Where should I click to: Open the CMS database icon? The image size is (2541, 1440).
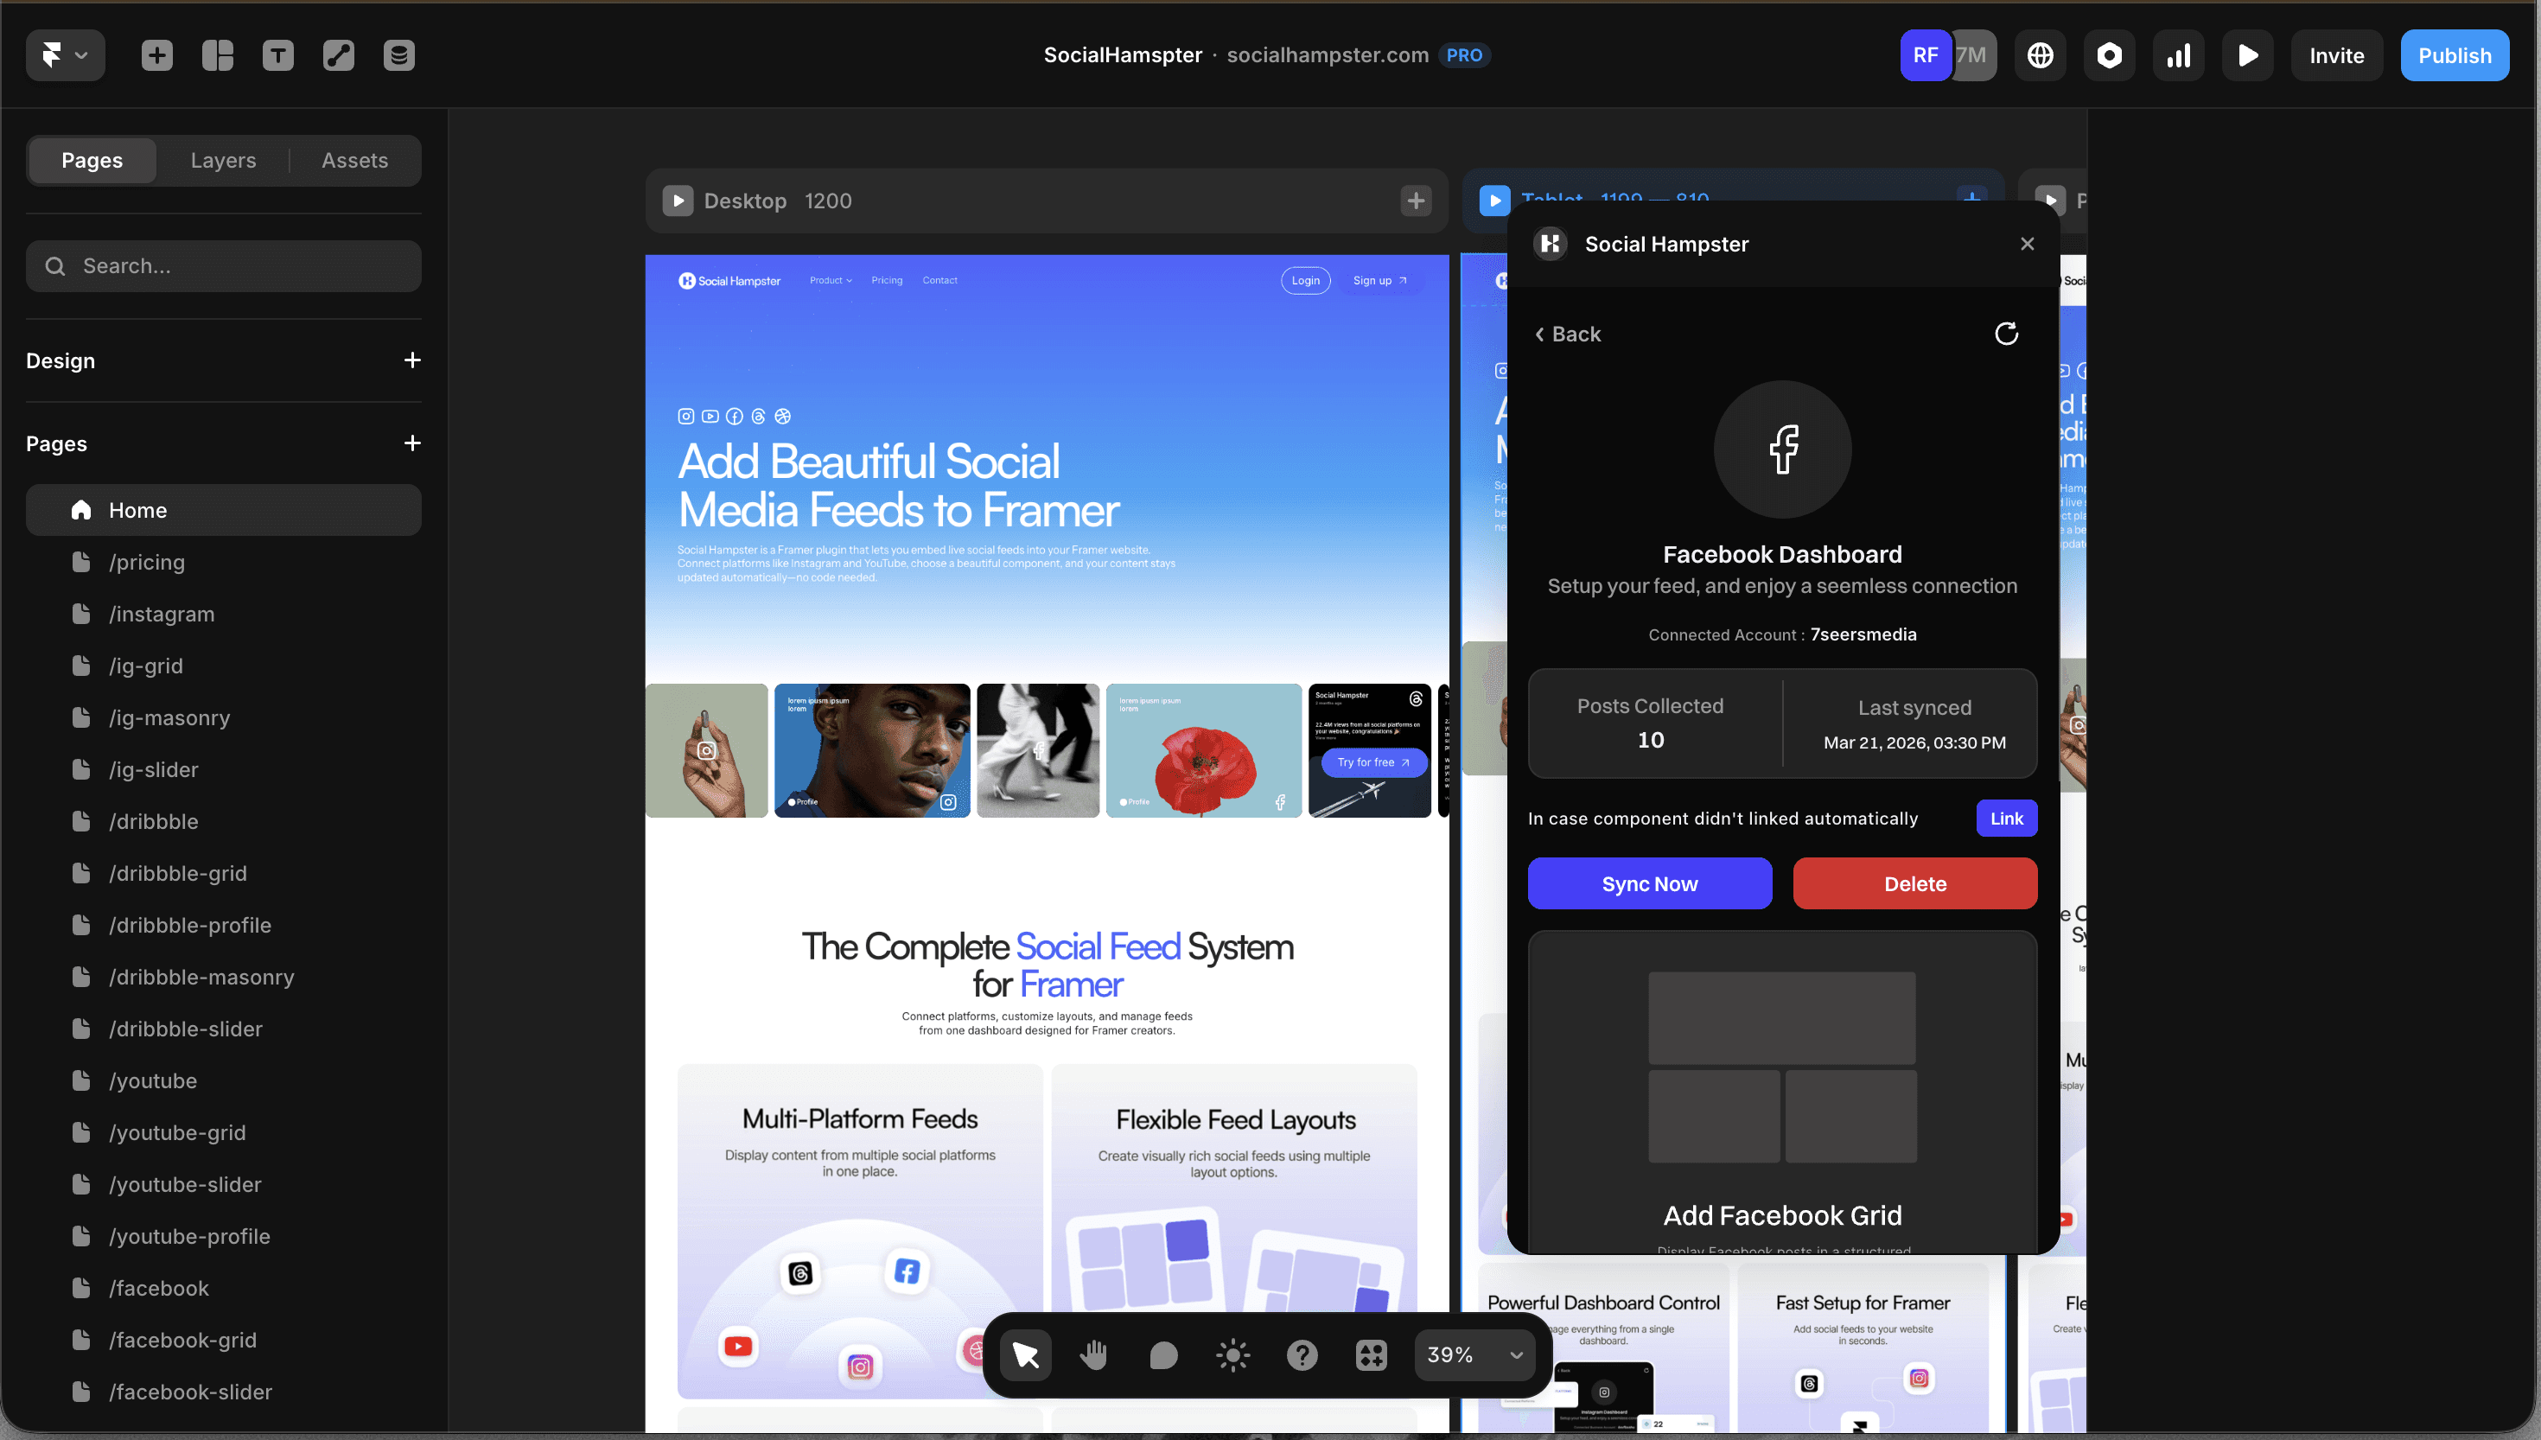[398, 55]
